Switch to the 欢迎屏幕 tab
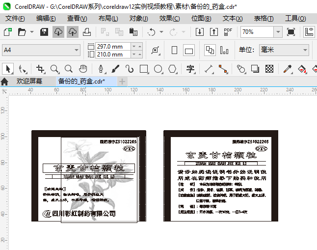Screen dimensions: 317x250 pos(29,82)
